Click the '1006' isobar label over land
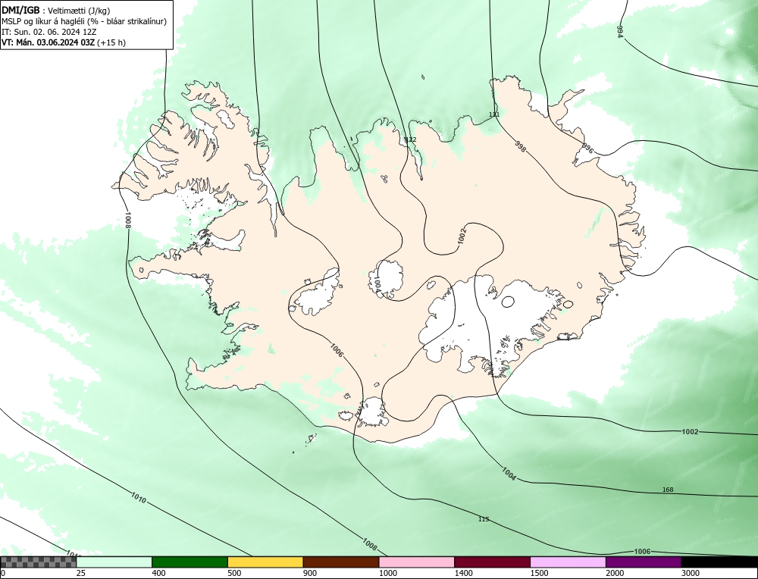The image size is (758, 579). (337, 350)
